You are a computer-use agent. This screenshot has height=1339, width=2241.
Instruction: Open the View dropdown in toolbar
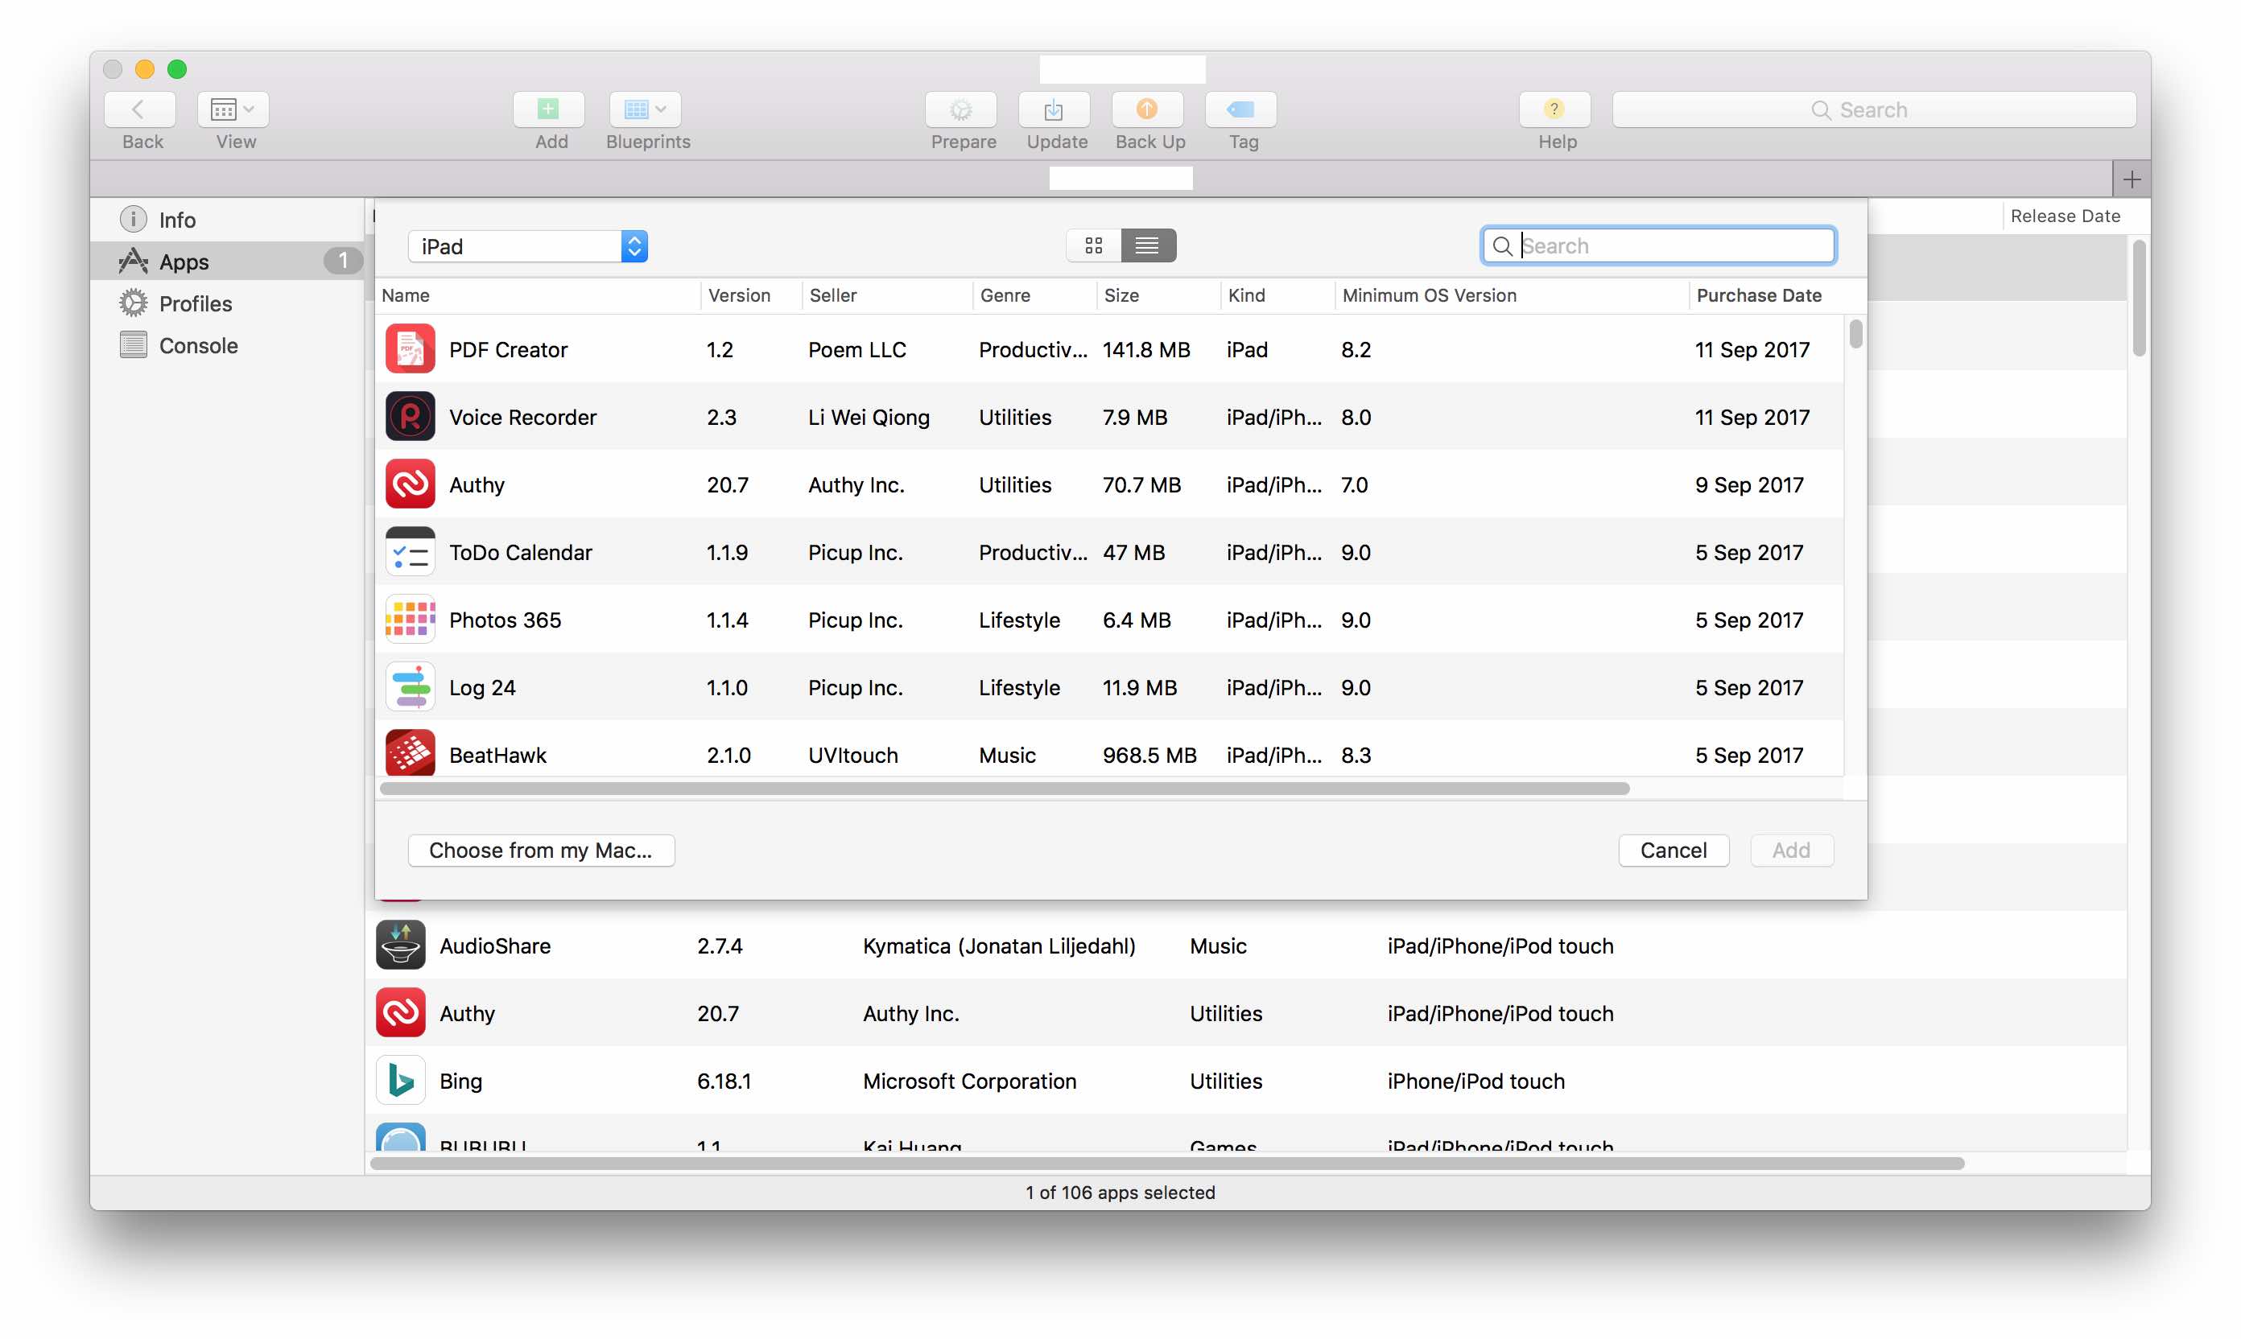click(x=233, y=110)
